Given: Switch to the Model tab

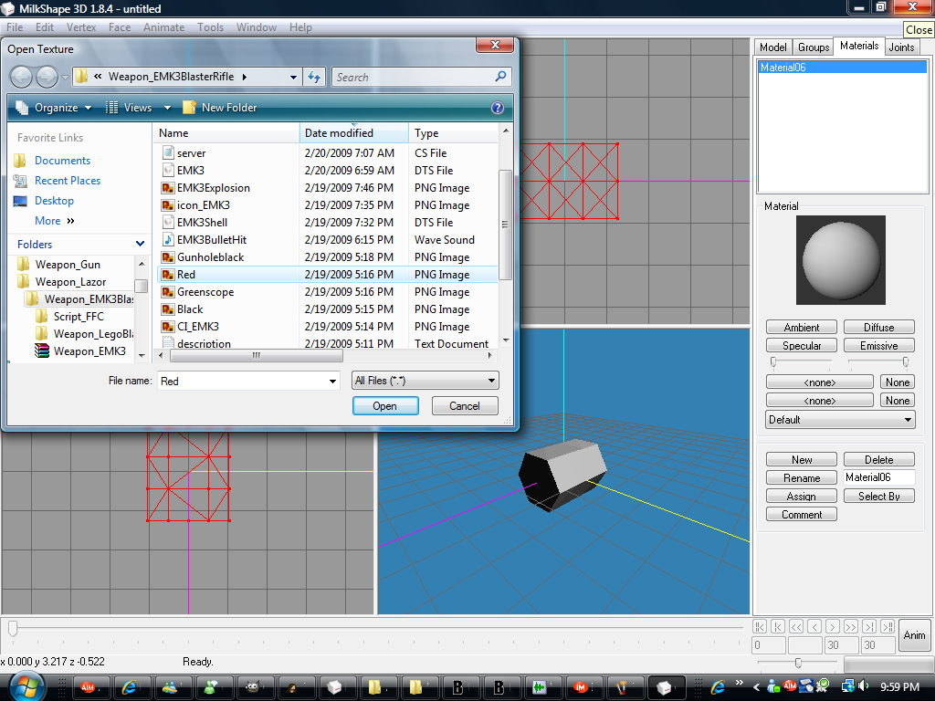Looking at the screenshot, I should click(772, 47).
